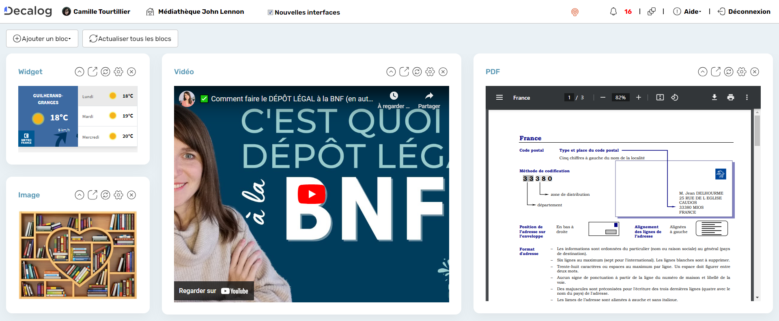Viewport: 779px width, 321px height.
Task: Open the Ajouter un bloc dropdown
Action: (42, 39)
